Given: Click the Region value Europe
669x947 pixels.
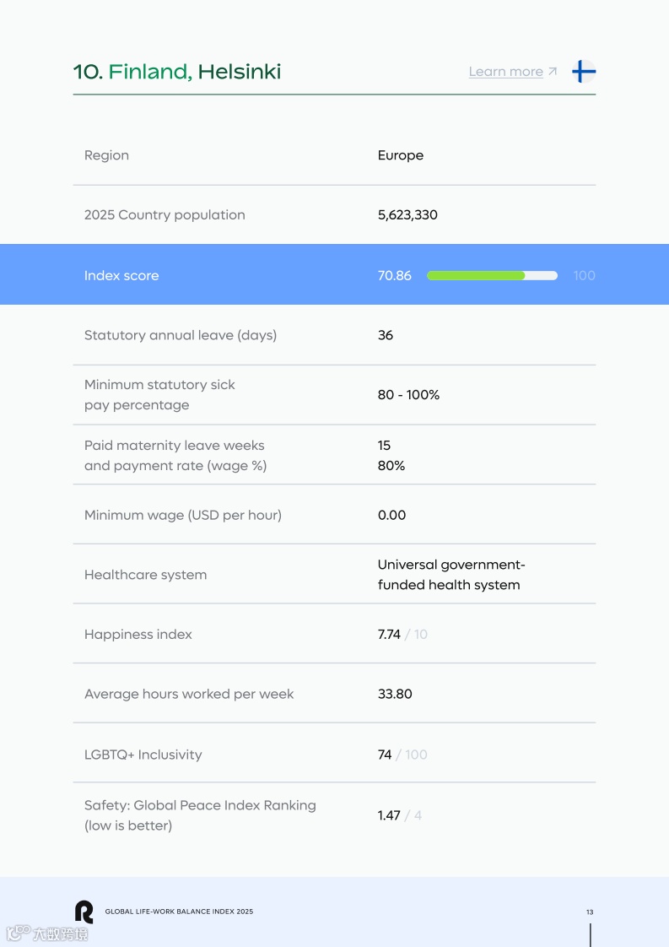Looking at the screenshot, I should (401, 155).
